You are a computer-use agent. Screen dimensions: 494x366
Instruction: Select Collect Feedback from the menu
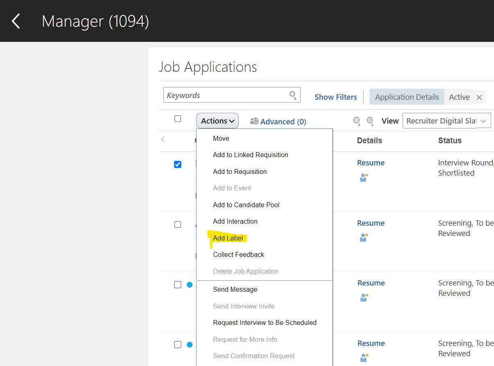point(238,254)
